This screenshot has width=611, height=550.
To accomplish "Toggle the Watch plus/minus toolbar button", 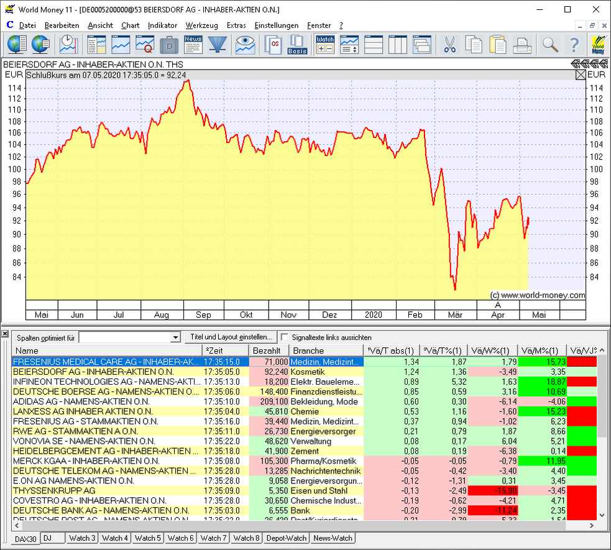I will pos(325,44).
